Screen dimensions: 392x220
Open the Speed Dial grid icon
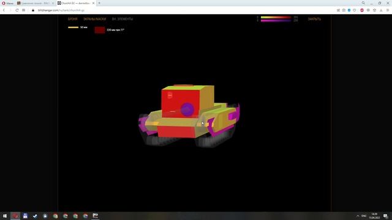click(x=23, y=10)
